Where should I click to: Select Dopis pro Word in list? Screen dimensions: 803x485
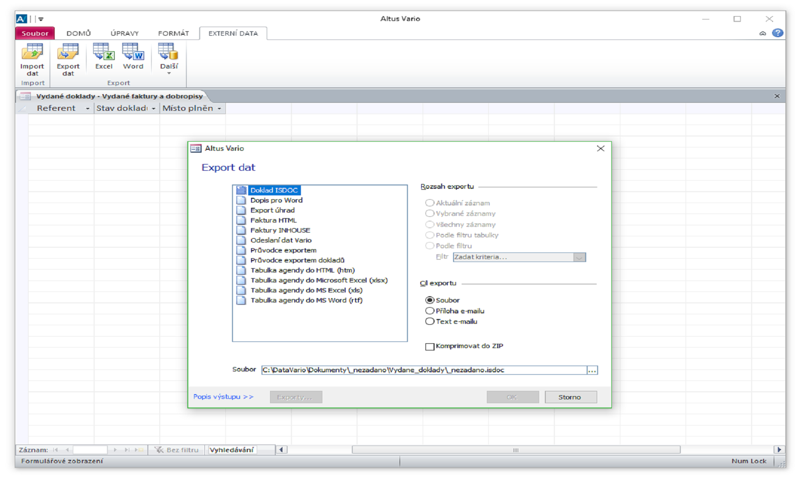pos(276,200)
